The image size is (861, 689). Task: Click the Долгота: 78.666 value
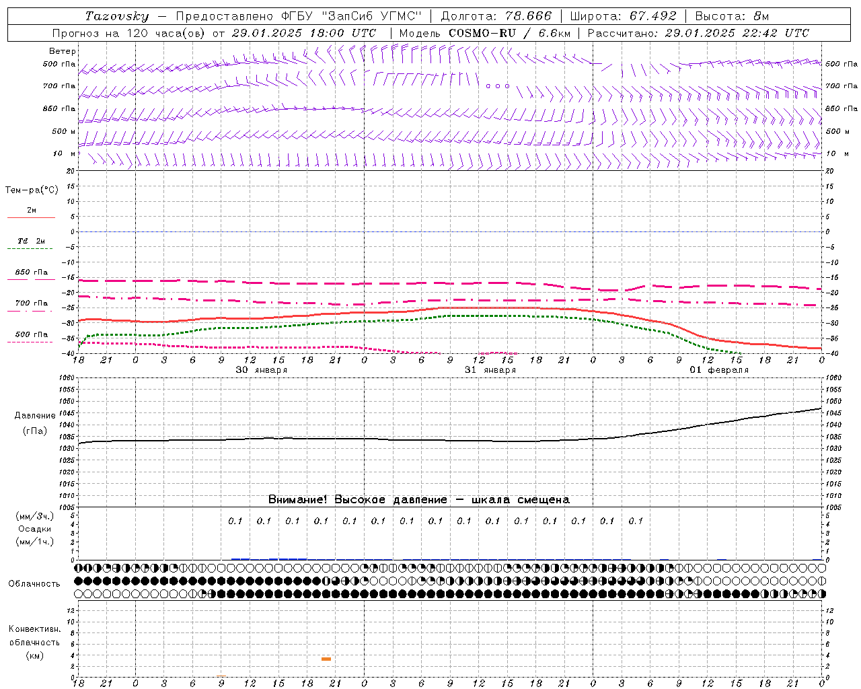point(496,16)
